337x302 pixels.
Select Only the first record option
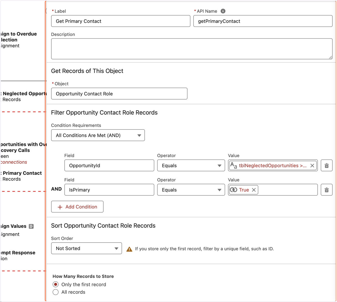56,284
